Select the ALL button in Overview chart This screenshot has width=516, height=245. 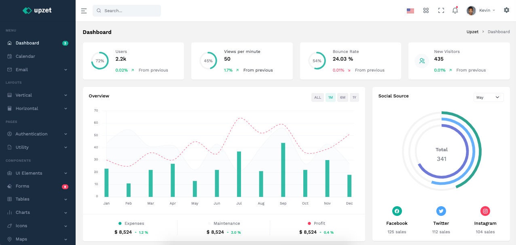(317, 97)
